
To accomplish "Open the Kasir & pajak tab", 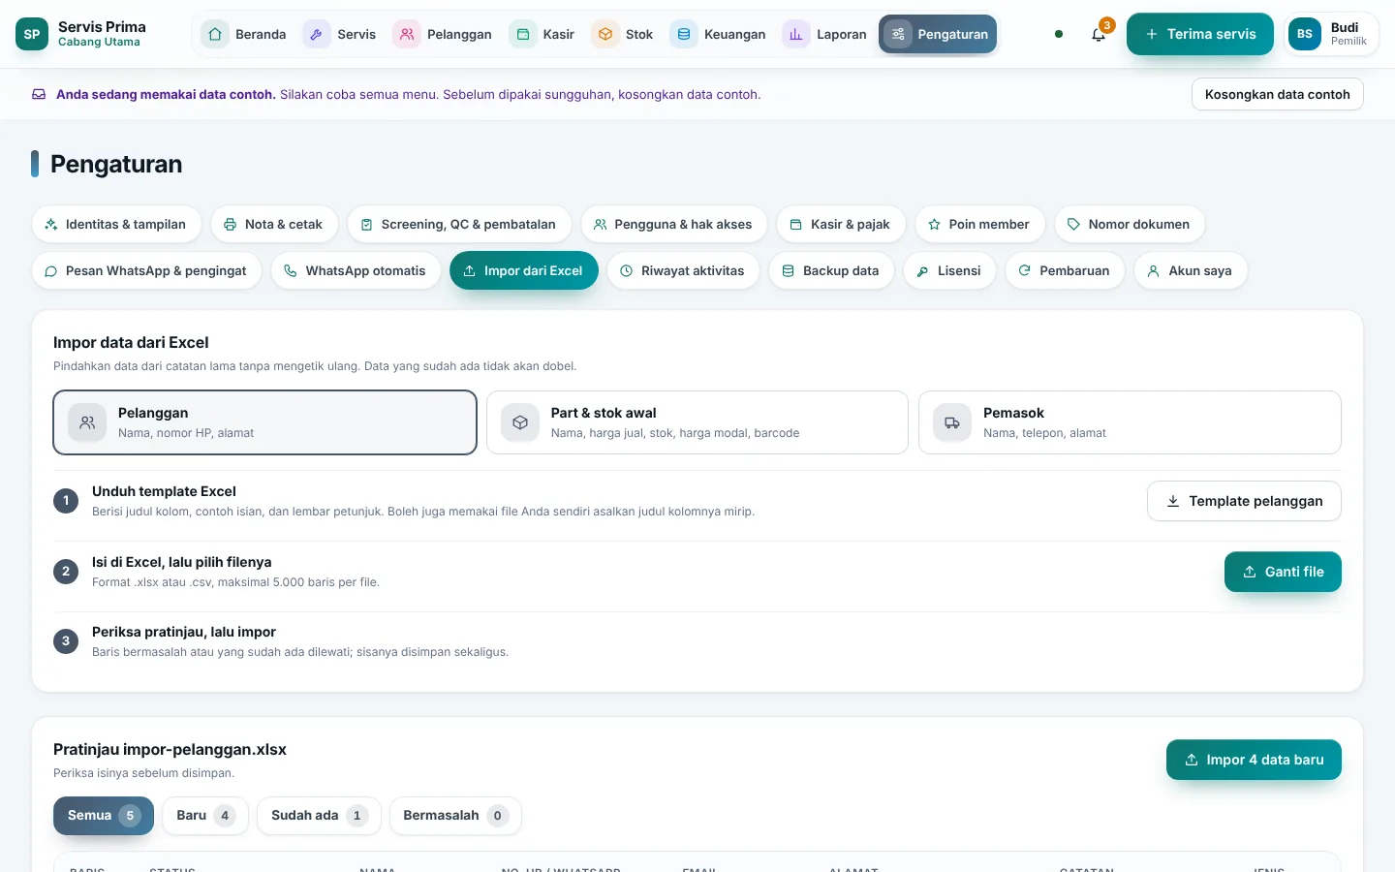I will pyautogui.click(x=841, y=224).
